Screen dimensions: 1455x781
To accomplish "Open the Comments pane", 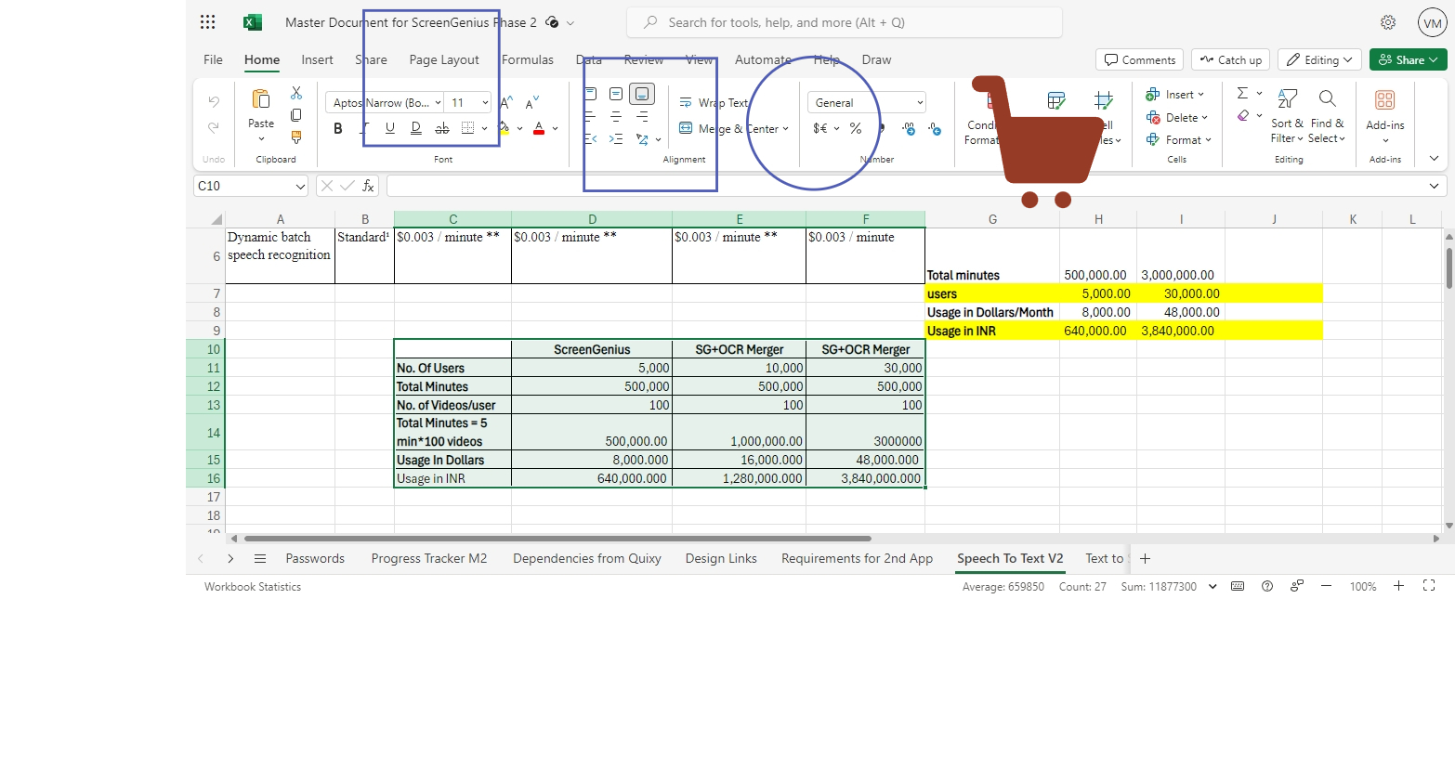I will 1140,59.
